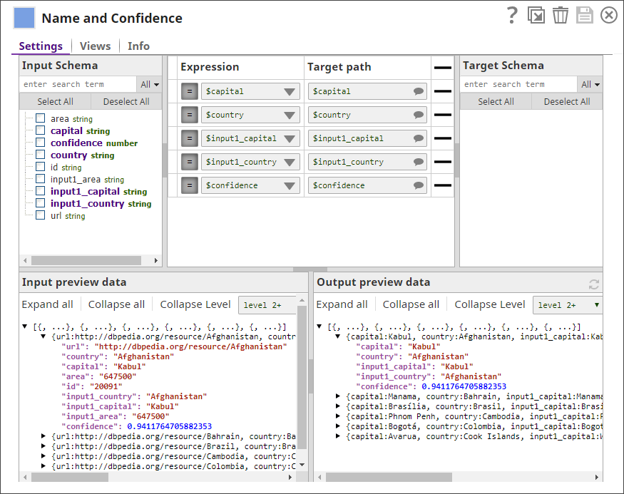Viewport: 624px width, 494px height.
Task: Toggle the confidence number checkbox
Action: (41, 143)
